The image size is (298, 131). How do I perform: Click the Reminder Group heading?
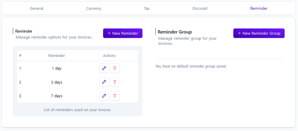[x=175, y=32]
